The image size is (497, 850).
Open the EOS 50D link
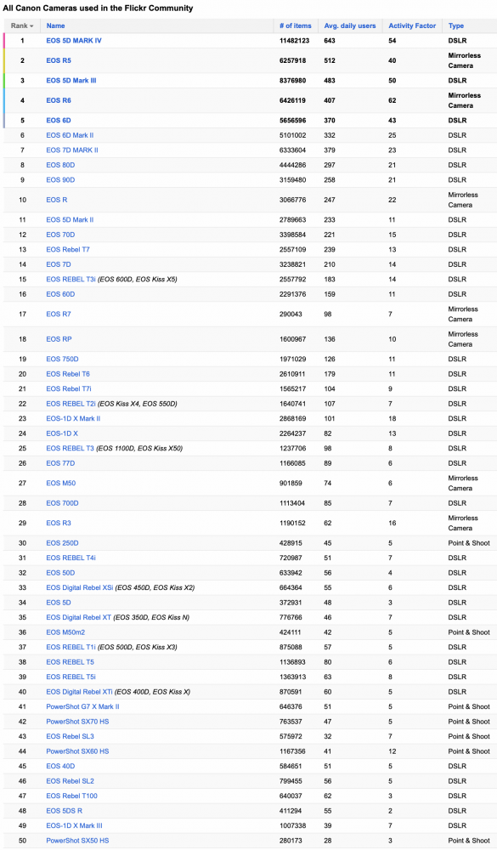(x=60, y=573)
